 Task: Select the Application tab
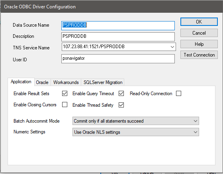tap(21, 82)
